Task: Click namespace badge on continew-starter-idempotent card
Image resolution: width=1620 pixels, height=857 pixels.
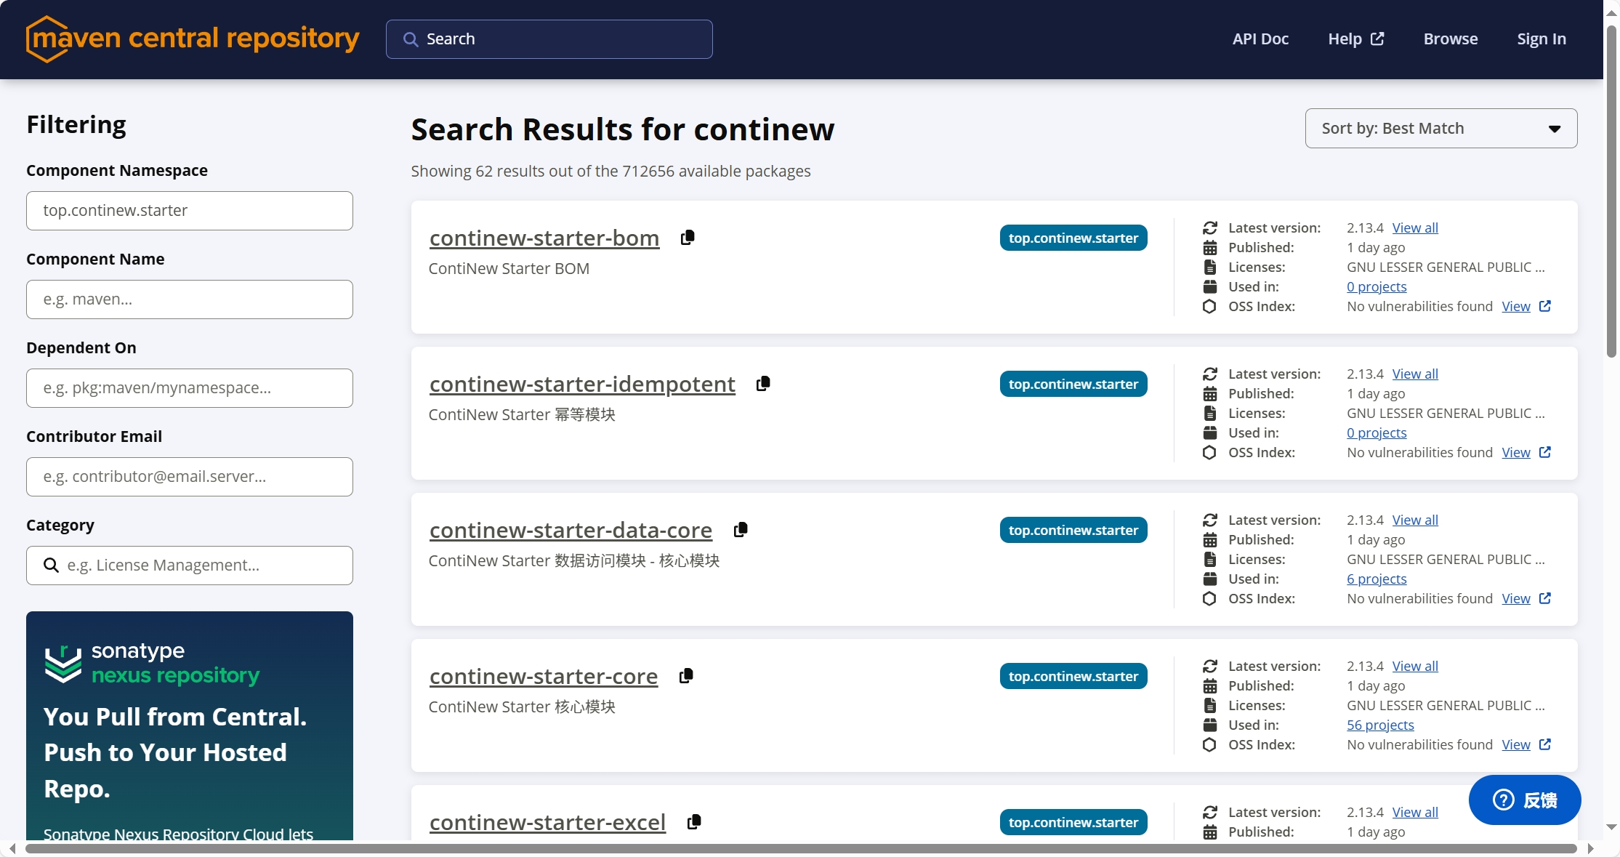Action: pos(1073,384)
